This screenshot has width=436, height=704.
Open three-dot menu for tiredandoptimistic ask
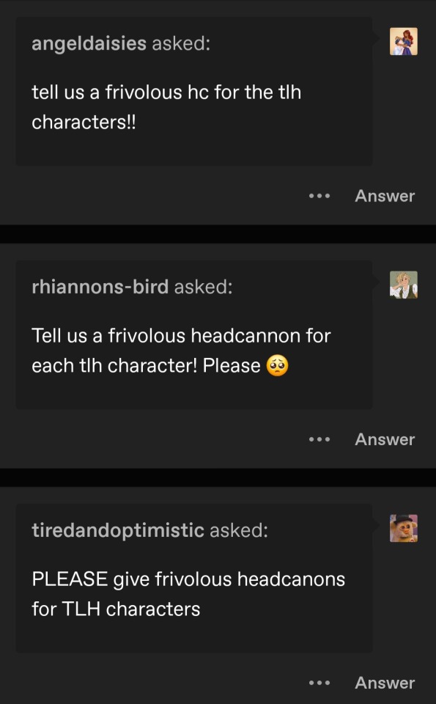pos(319,683)
